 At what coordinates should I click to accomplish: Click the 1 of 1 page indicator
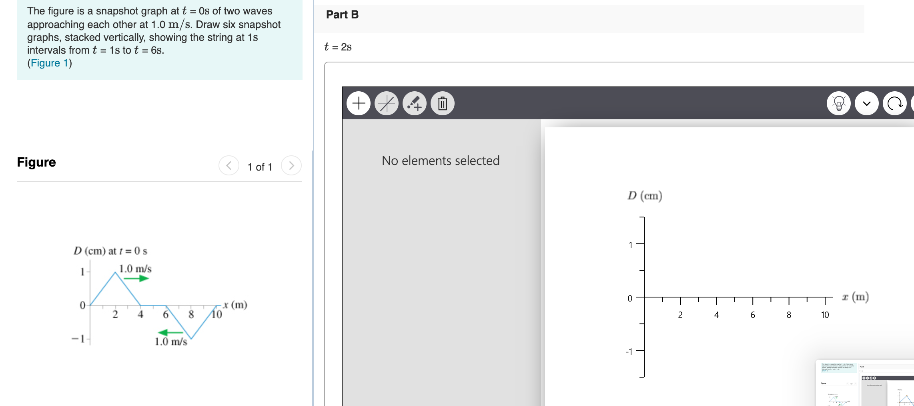(260, 167)
